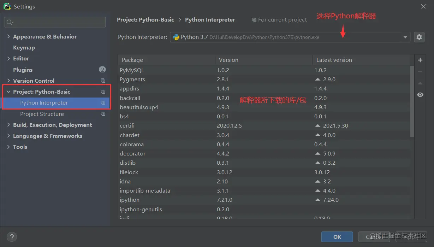
Task: Expand the Tools section
Action: tap(8, 147)
